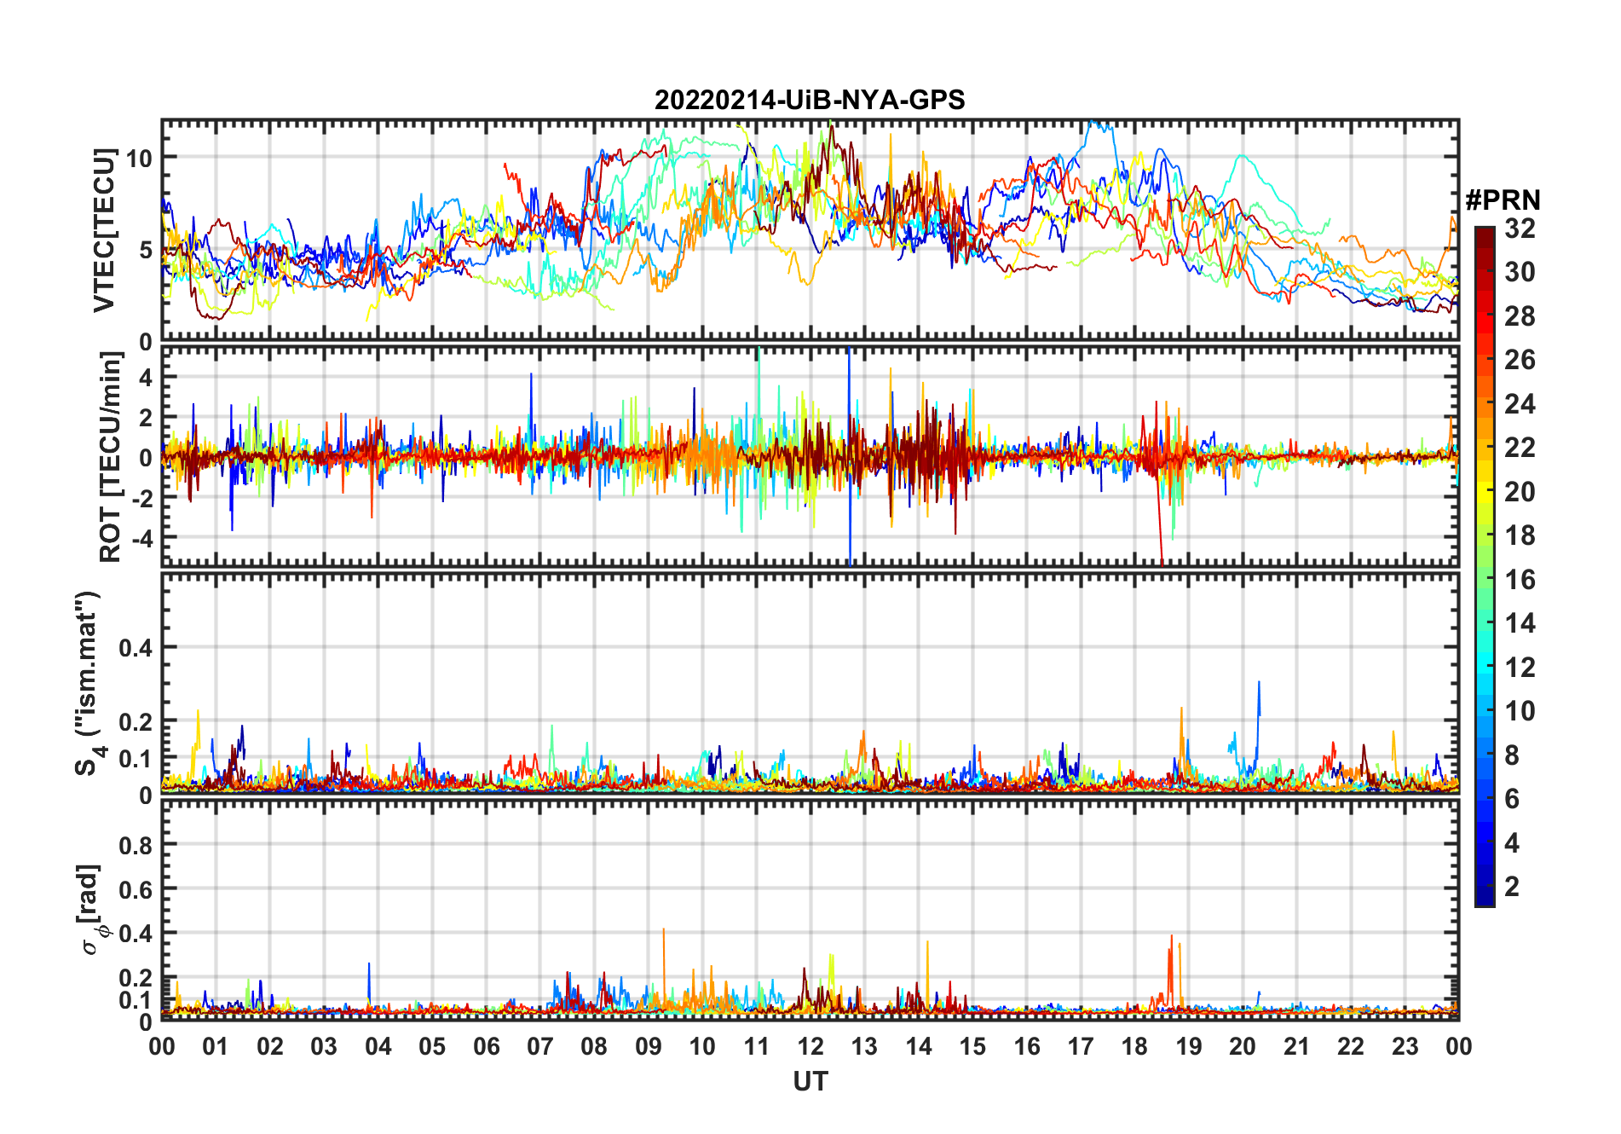
Task: Click ROT axis tick label -2
Action: coord(142,498)
